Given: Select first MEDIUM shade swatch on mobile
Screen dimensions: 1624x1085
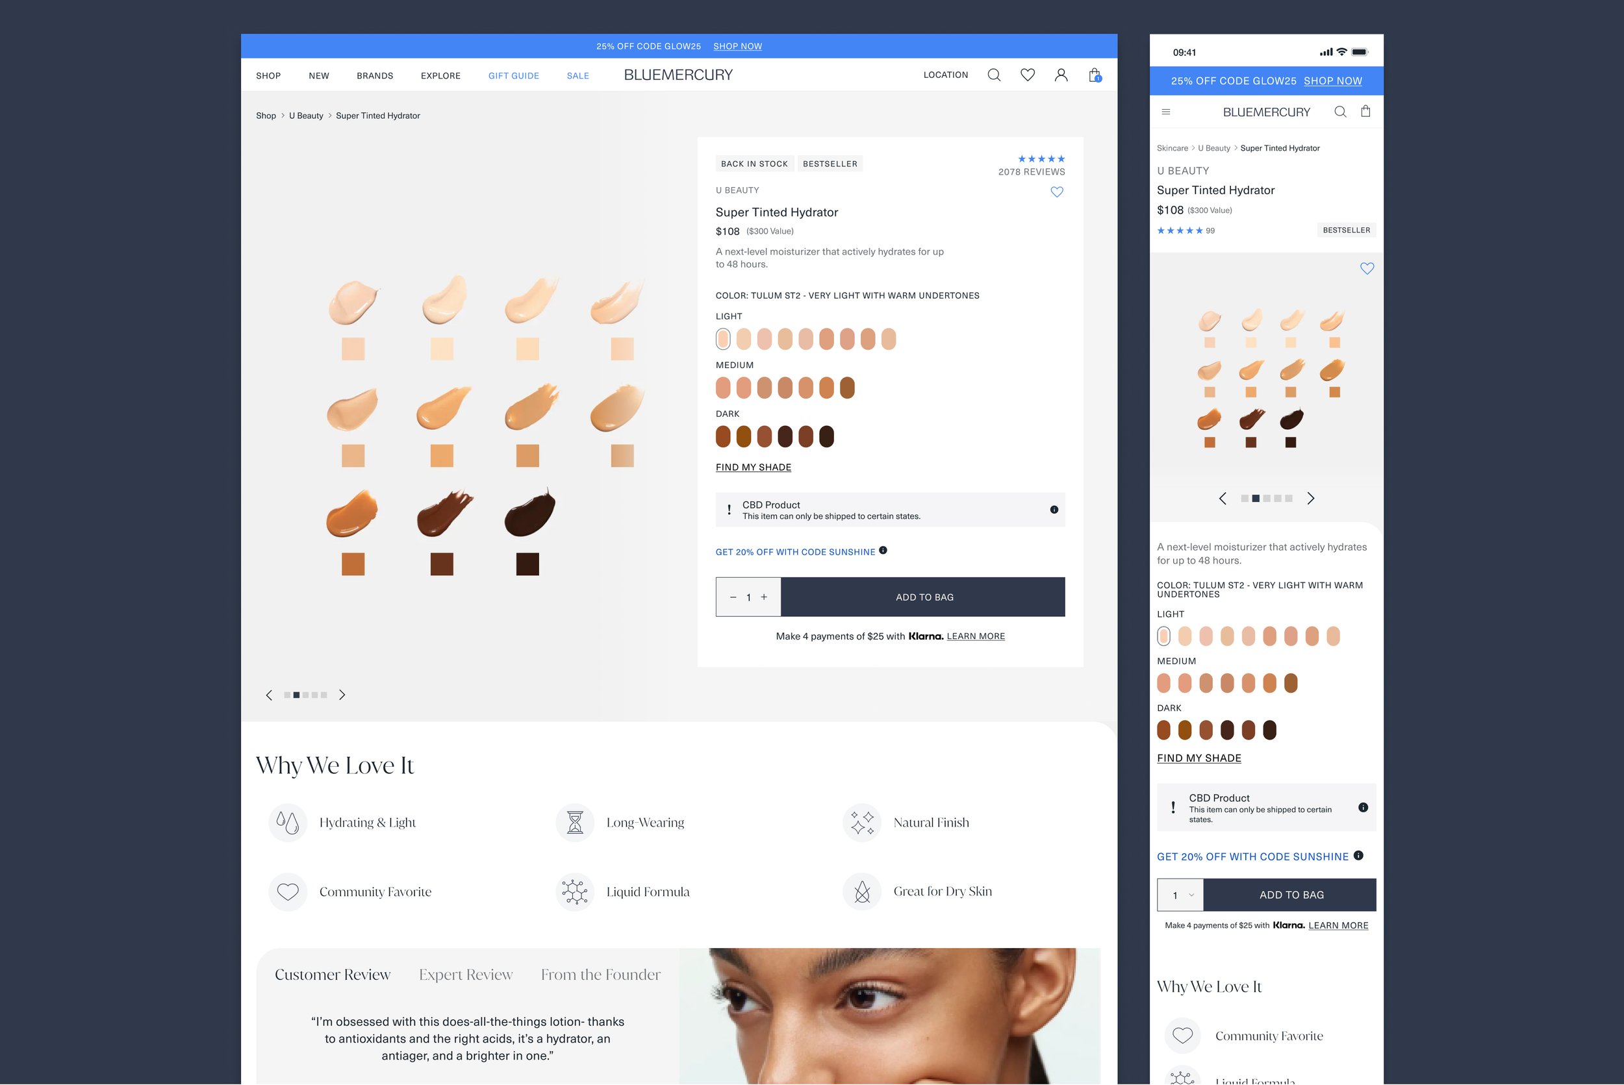Looking at the screenshot, I should tap(1163, 683).
